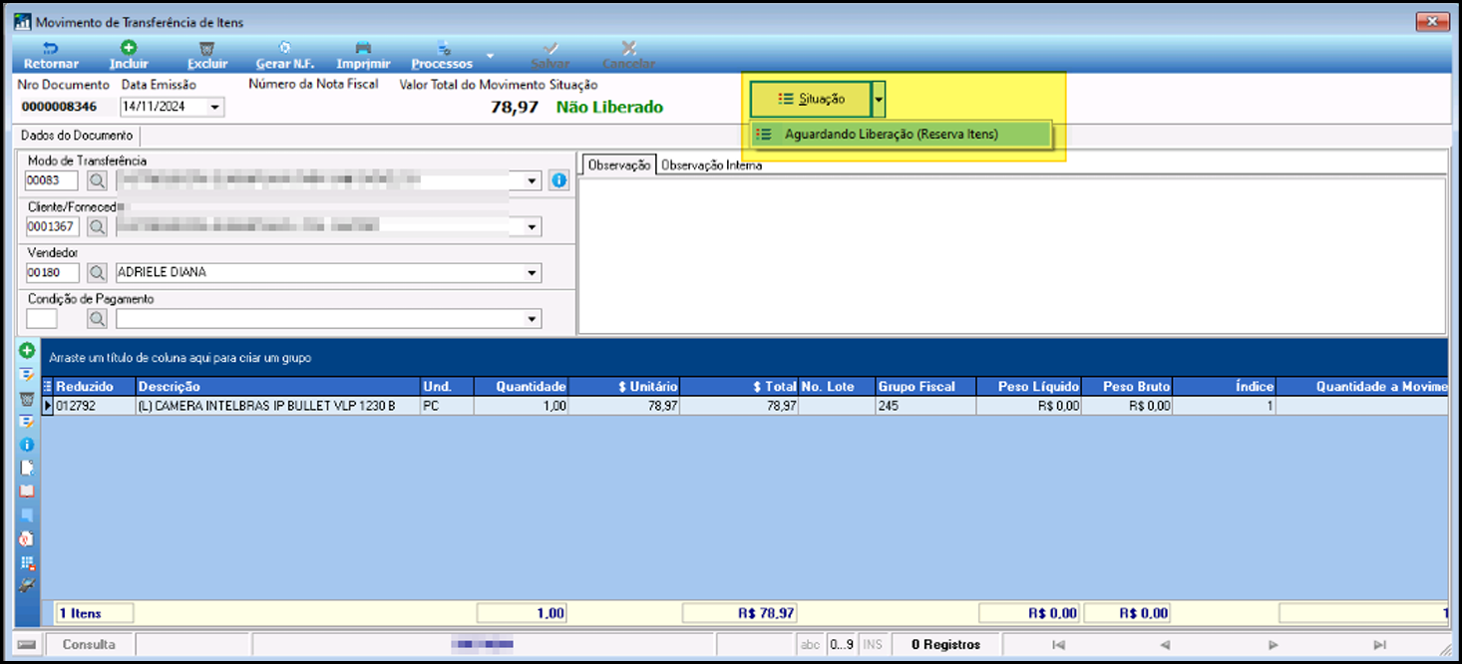Click the Salvar toolbar button

549,55
